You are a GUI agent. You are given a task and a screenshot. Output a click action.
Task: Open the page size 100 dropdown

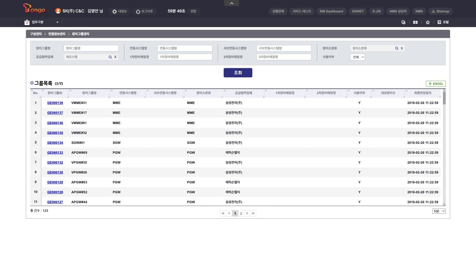tap(439, 211)
